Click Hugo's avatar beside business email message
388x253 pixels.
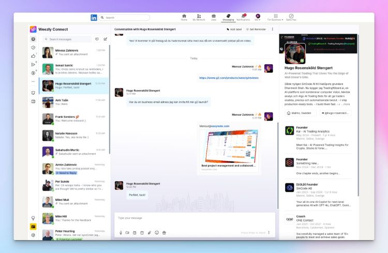[x=119, y=92]
